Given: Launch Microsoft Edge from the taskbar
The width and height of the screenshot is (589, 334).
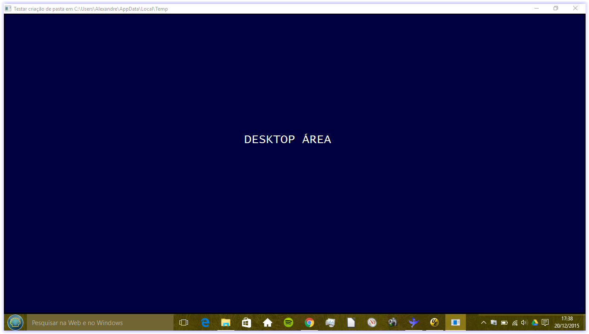Looking at the screenshot, I should click(x=205, y=322).
